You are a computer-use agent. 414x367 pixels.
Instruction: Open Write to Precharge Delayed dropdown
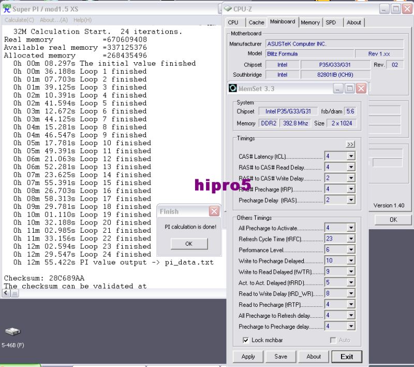[351, 261]
